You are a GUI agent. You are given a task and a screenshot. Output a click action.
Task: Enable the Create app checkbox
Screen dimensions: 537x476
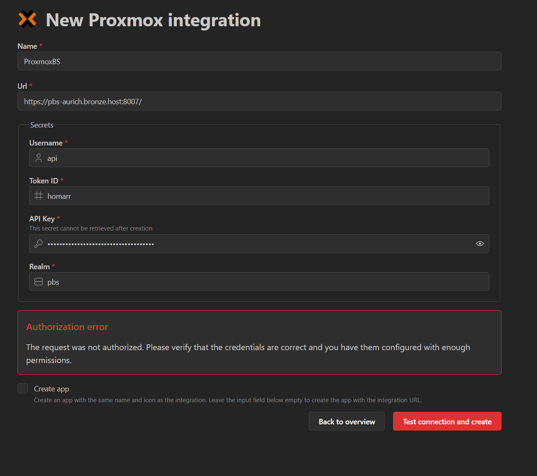pyautogui.click(x=23, y=388)
